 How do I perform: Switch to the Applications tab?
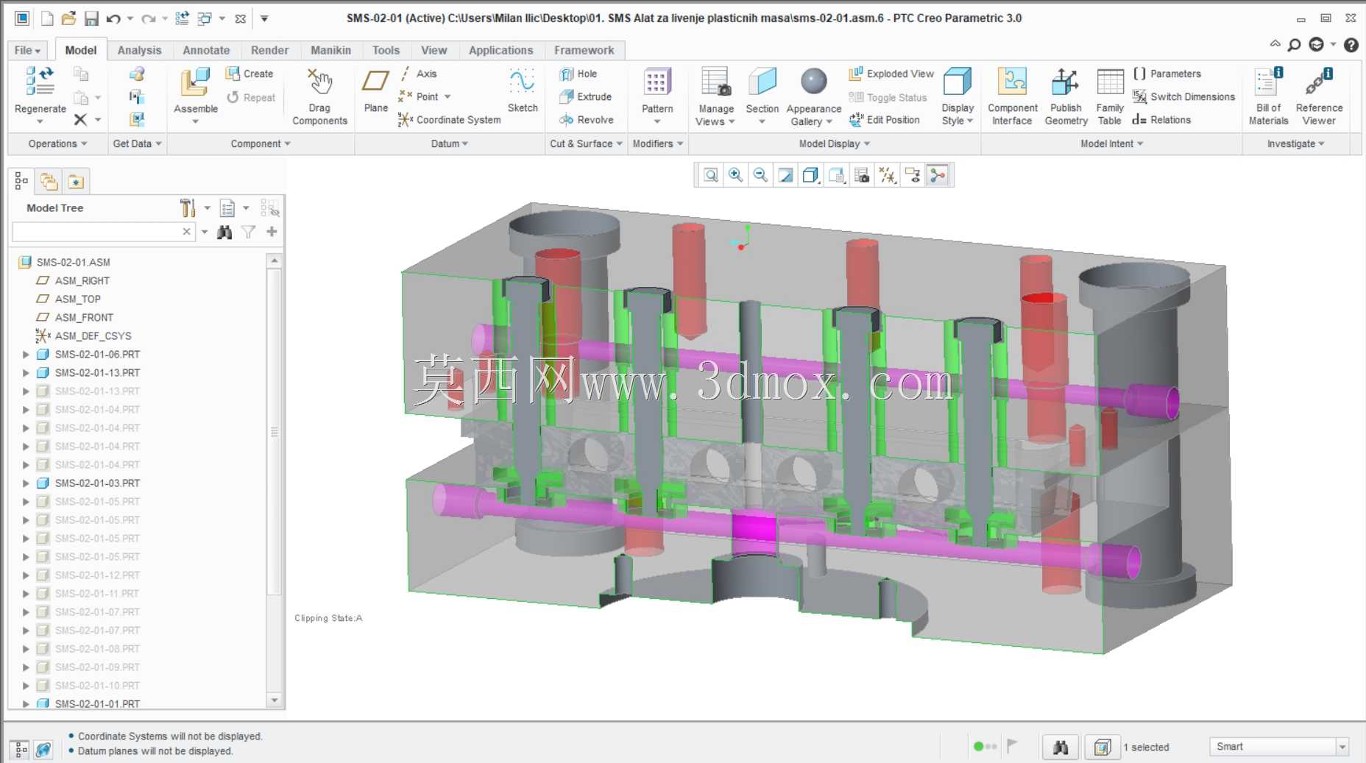click(x=500, y=50)
